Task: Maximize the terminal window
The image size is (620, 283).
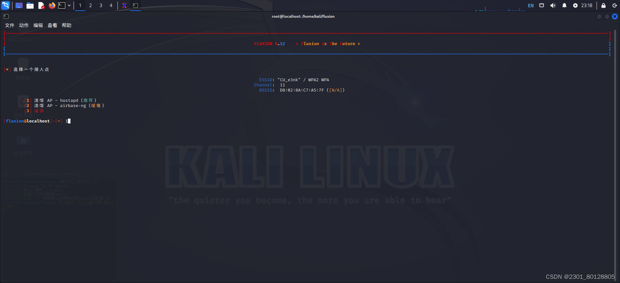Action: [x=607, y=16]
